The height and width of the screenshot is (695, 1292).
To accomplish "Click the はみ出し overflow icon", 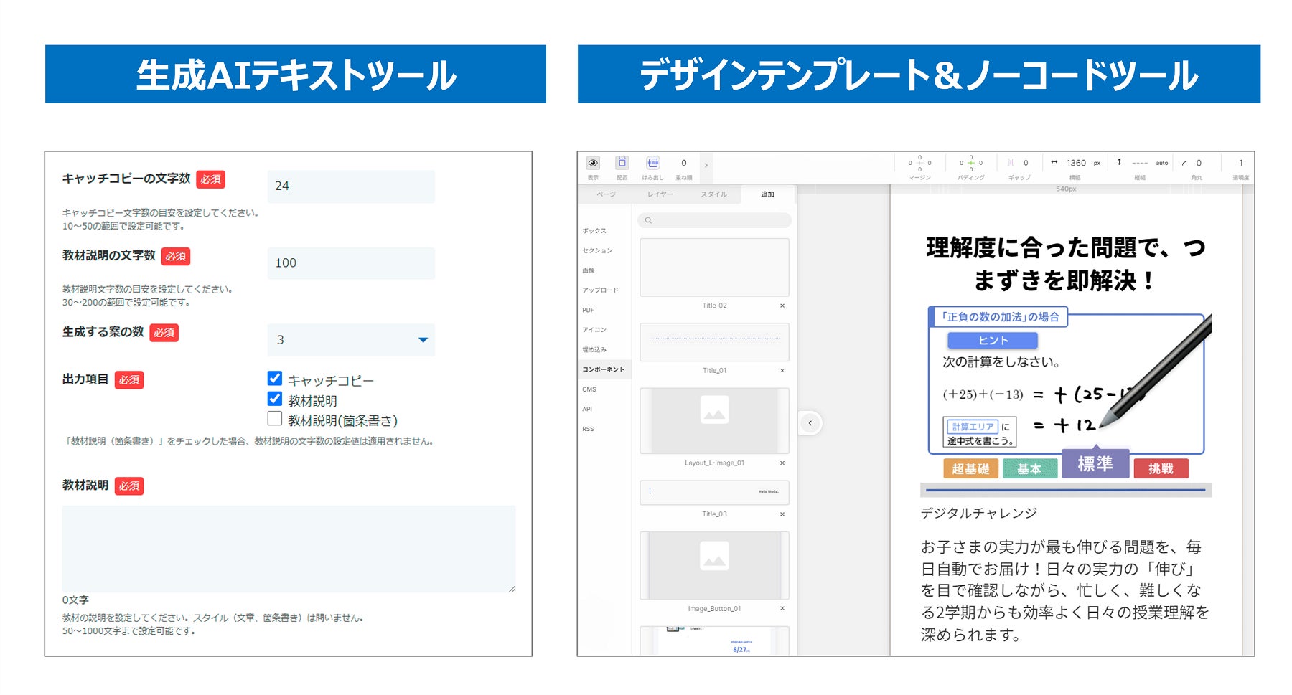I will click(x=652, y=163).
